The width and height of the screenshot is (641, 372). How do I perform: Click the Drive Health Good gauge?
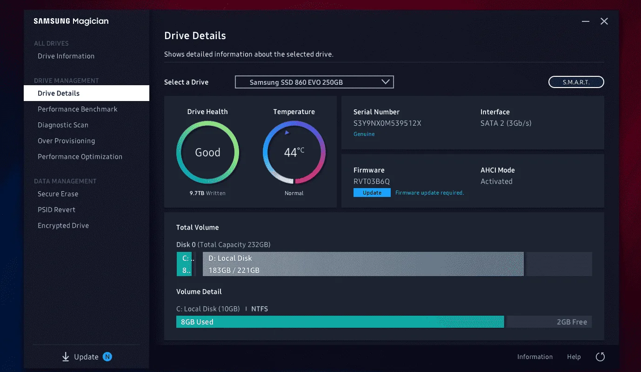[x=207, y=152]
